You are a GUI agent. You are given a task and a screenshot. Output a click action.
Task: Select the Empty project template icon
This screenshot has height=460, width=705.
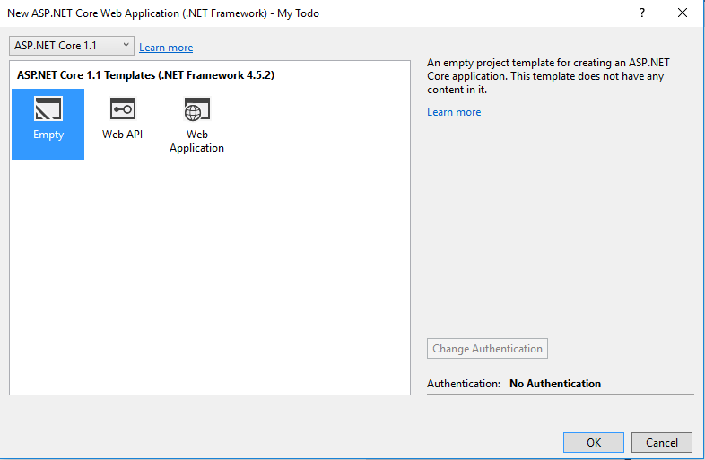point(48,108)
